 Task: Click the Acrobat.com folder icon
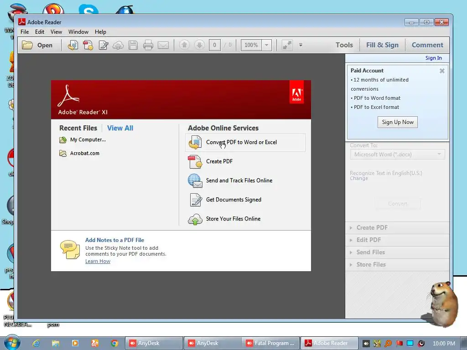pyautogui.click(x=63, y=154)
